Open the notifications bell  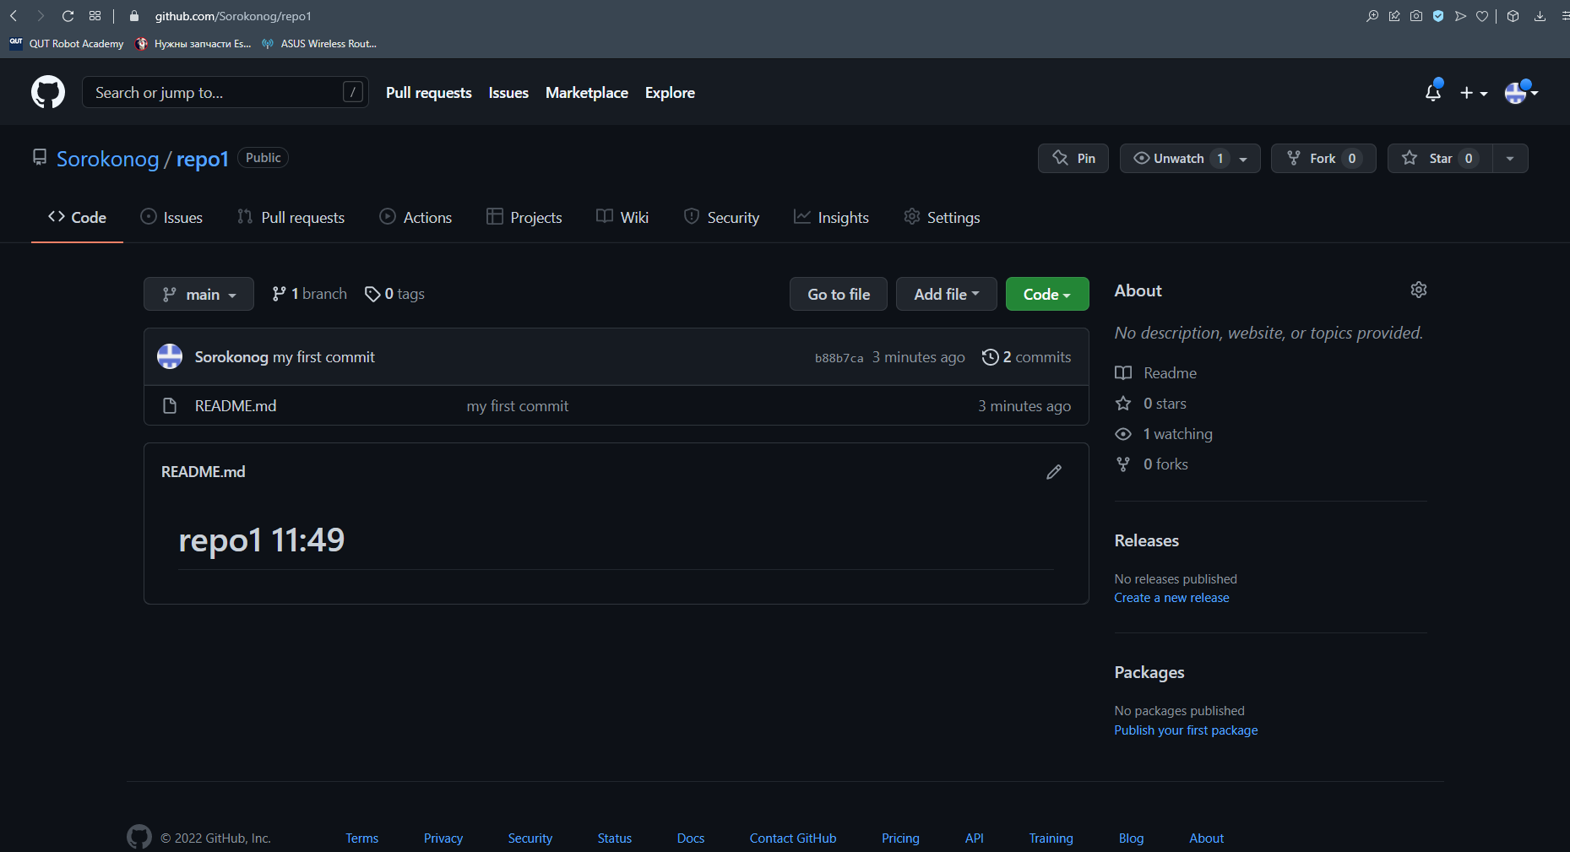coord(1432,93)
